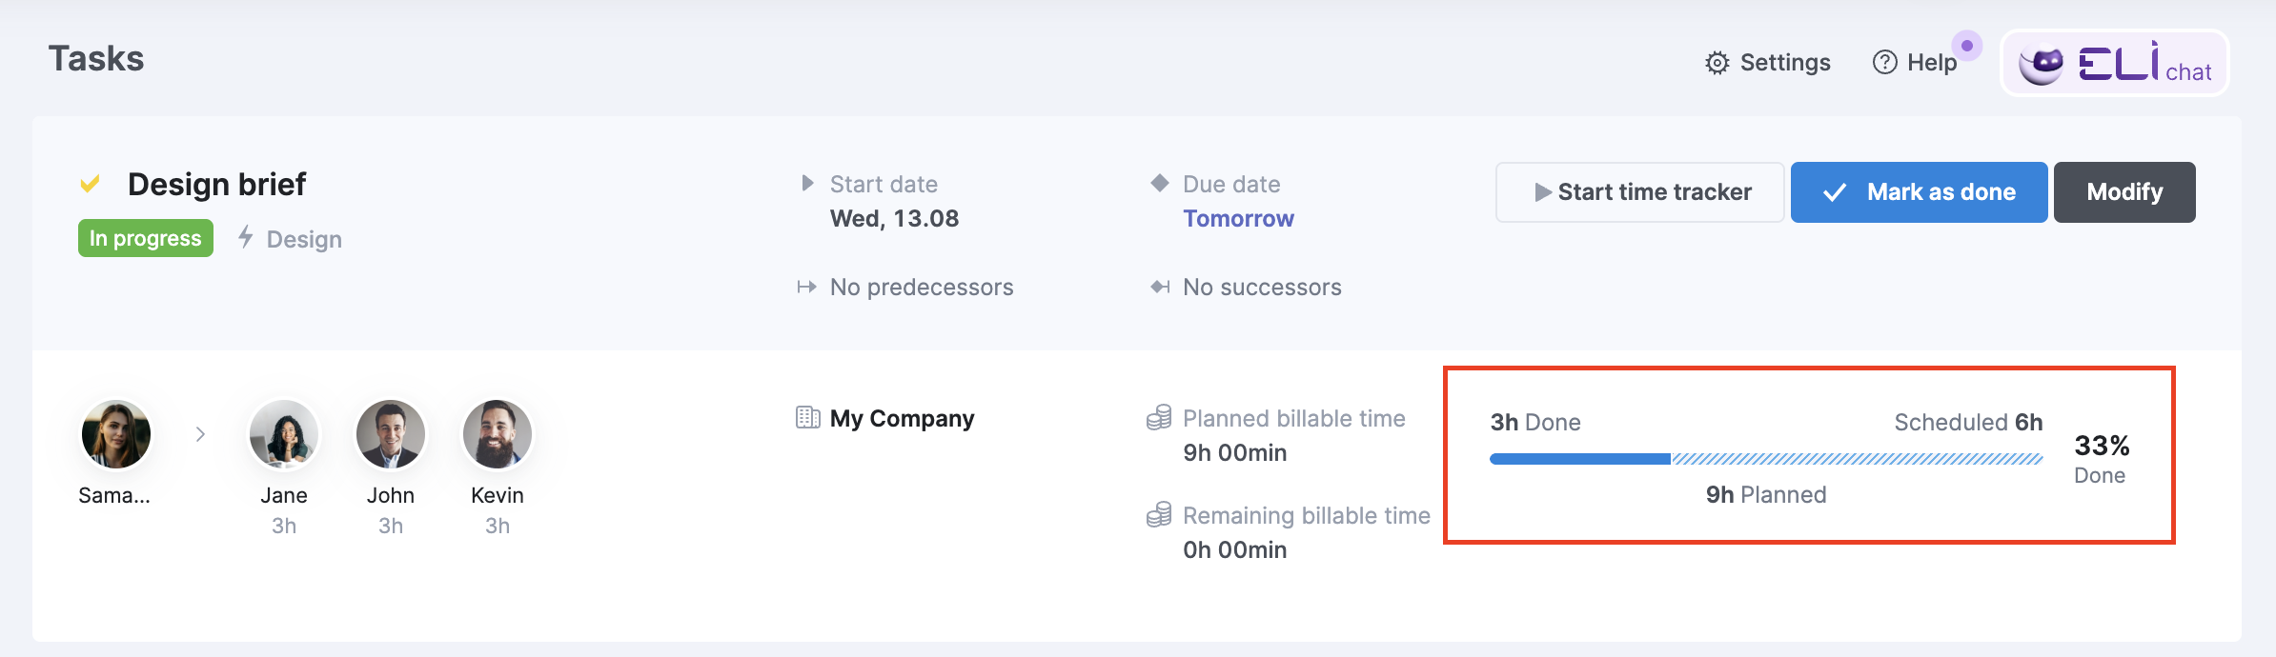
Task: Open the Tomorrow due date
Action: pyautogui.click(x=1238, y=218)
